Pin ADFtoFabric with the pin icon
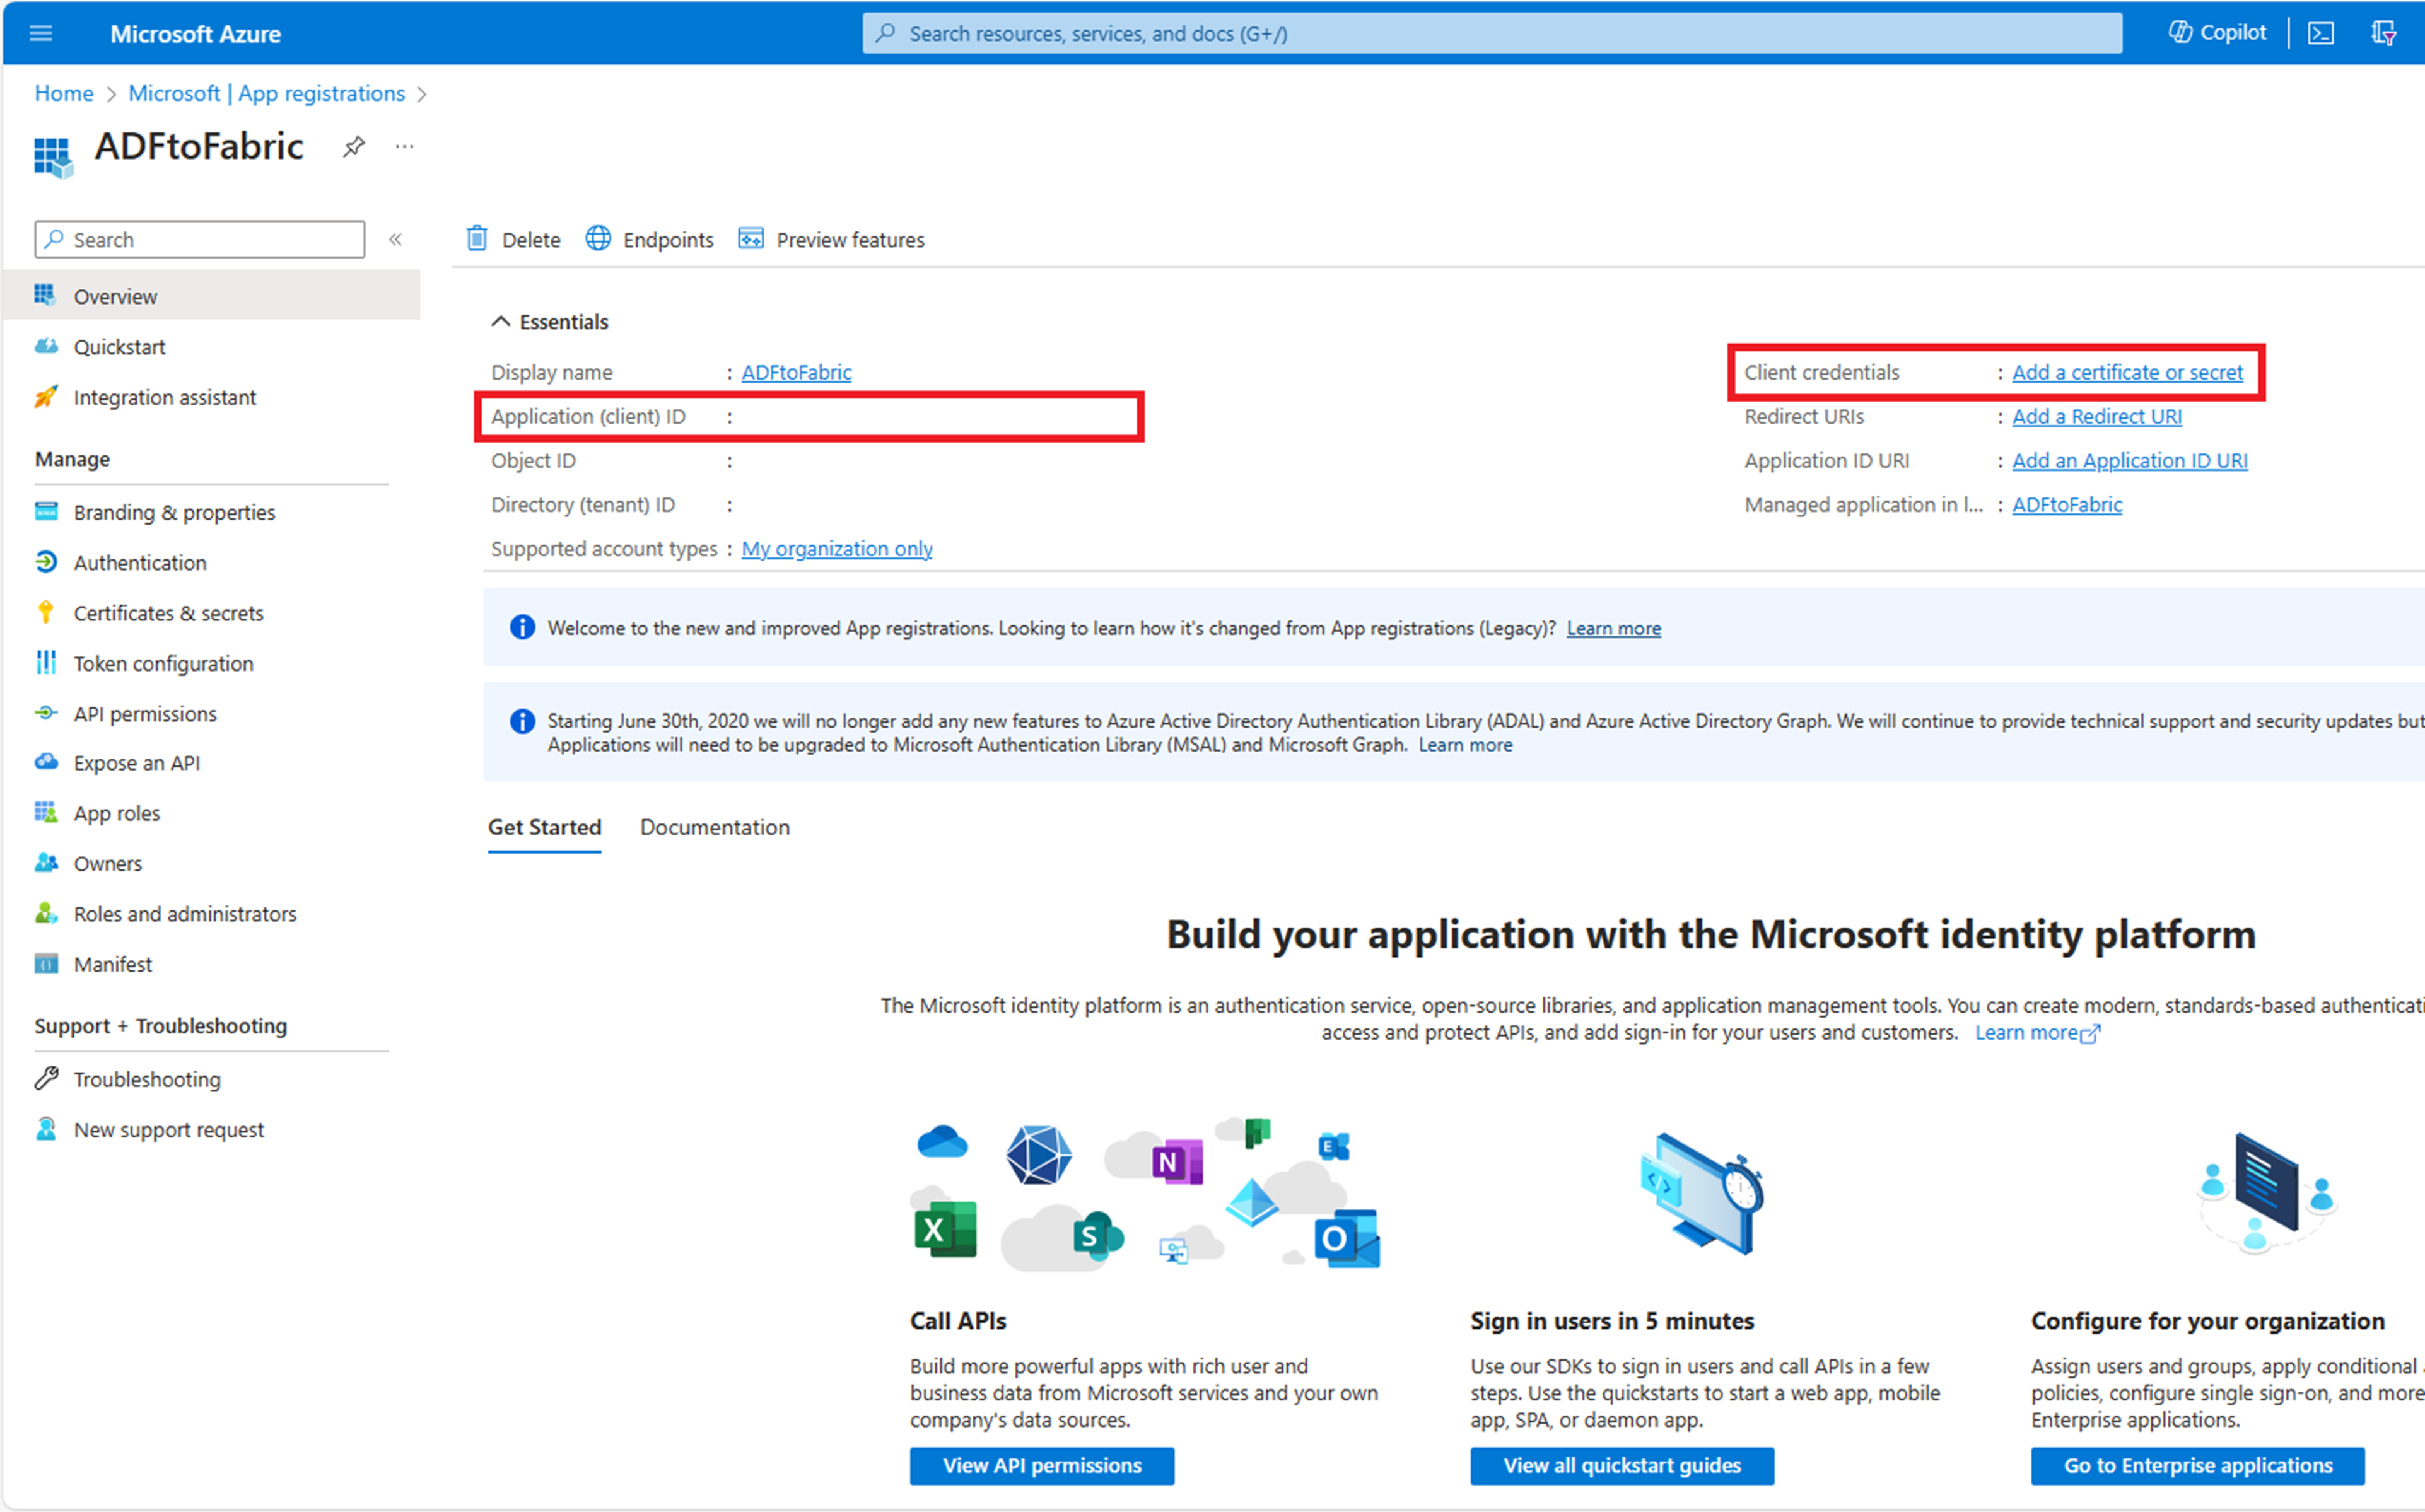Screen dimensions: 2425x1512 click(354, 147)
